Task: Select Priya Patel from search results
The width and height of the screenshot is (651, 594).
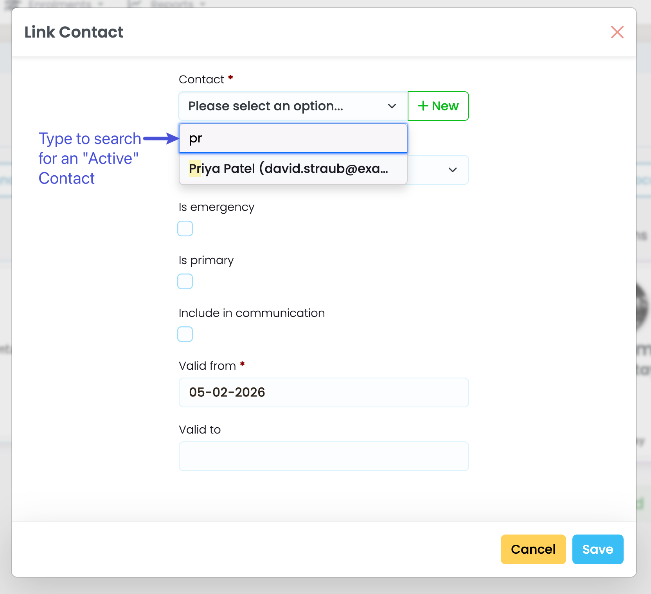Action: (x=289, y=169)
